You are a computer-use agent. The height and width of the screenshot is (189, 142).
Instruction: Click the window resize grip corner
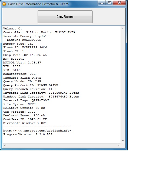point(123,146)
